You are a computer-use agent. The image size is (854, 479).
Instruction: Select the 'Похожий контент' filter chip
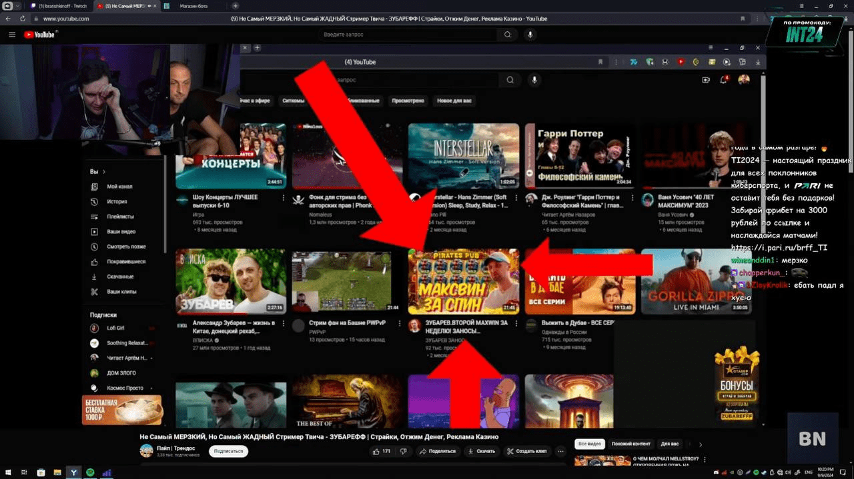tap(630, 444)
